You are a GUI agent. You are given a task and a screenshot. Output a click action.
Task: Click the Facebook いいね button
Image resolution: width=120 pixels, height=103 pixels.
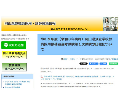coord(94,63)
